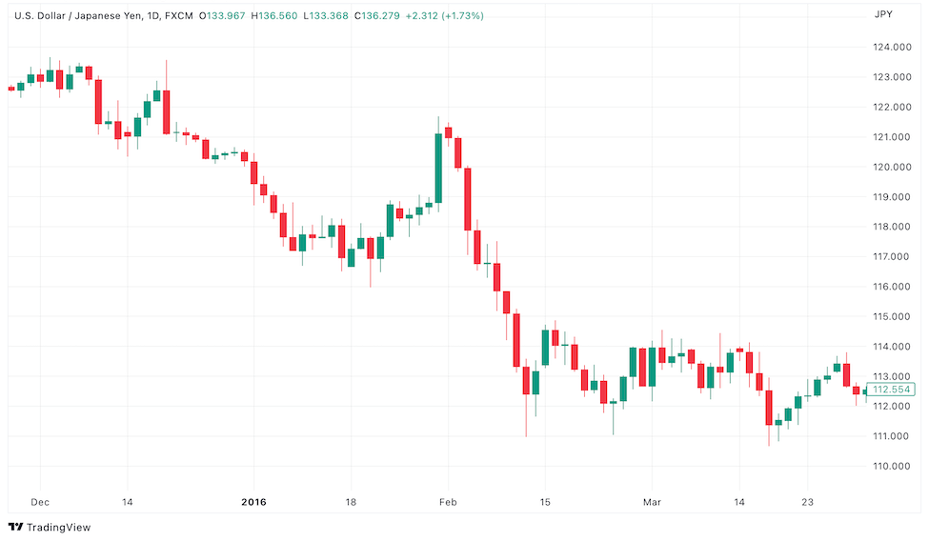Image resolution: width=929 pixels, height=541 pixels.
Task: Click the tall green candle before Feb
Action: pyautogui.click(x=438, y=168)
